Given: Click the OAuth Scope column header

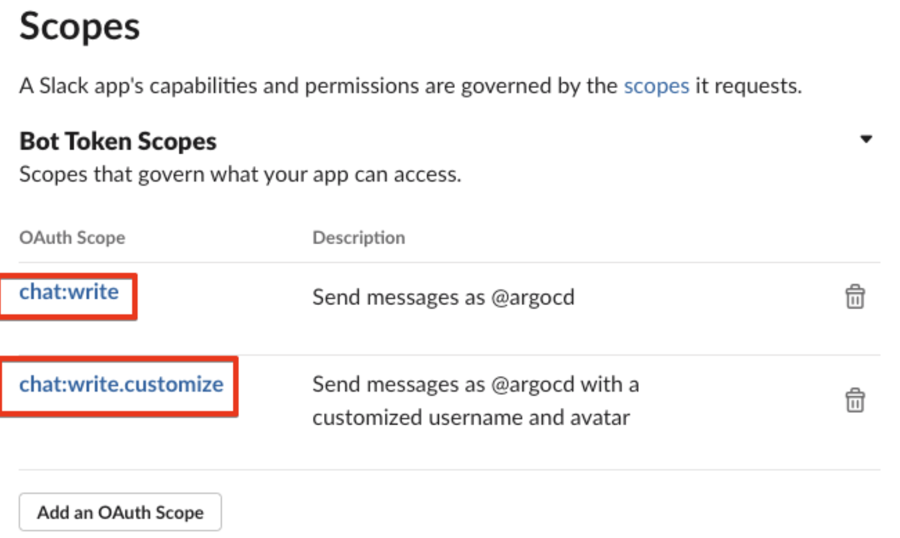Looking at the screenshot, I should click(72, 237).
